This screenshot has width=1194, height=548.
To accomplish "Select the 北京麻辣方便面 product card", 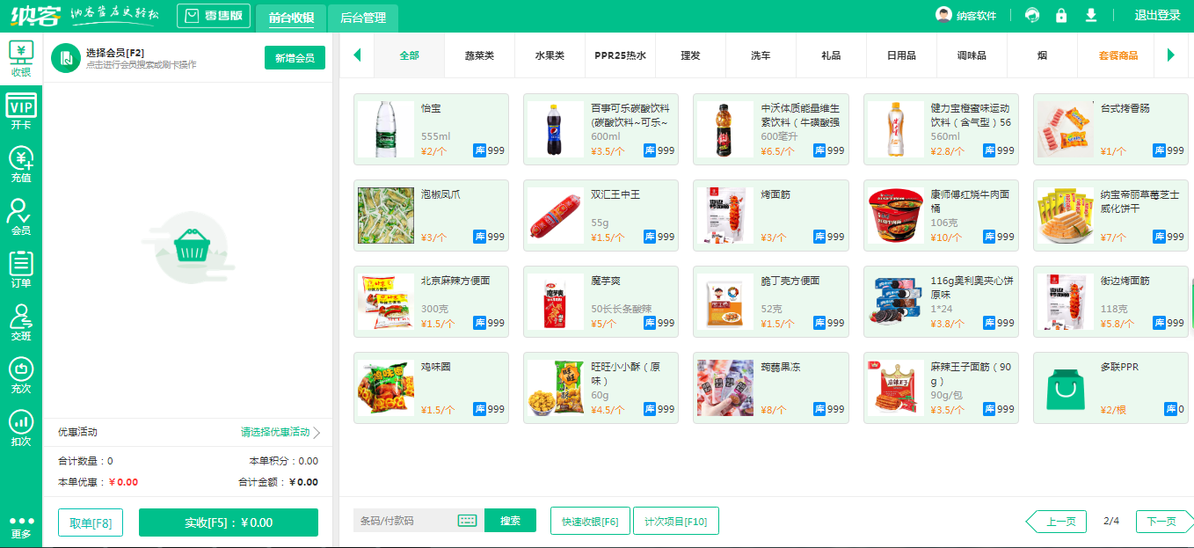I will (x=431, y=302).
